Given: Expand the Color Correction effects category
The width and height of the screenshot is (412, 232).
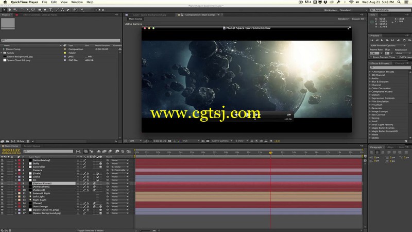Looking at the screenshot, I should (x=370, y=88).
